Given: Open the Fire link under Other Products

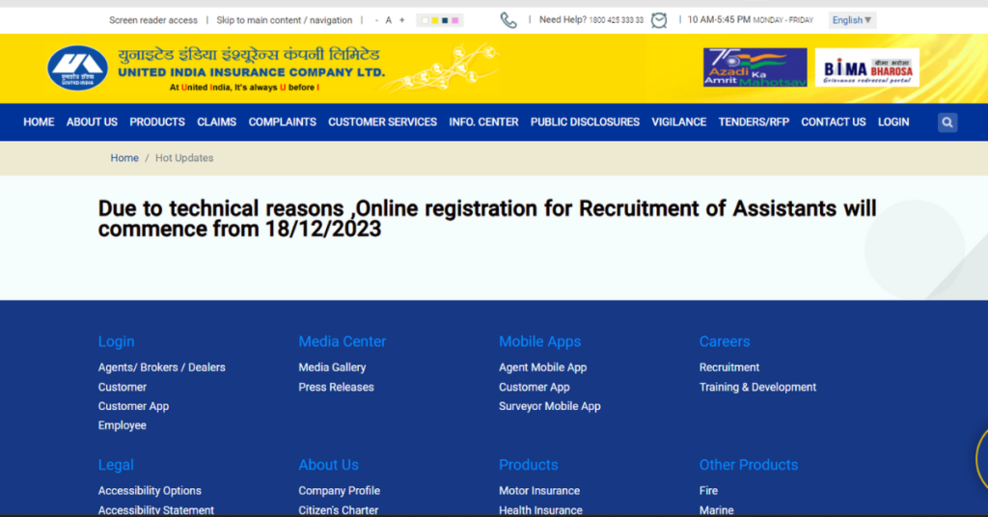Looking at the screenshot, I should pyautogui.click(x=708, y=491).
